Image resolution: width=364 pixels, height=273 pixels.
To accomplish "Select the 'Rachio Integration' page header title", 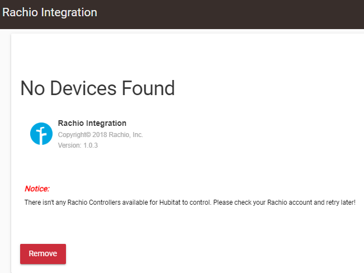I will point(50,12).
